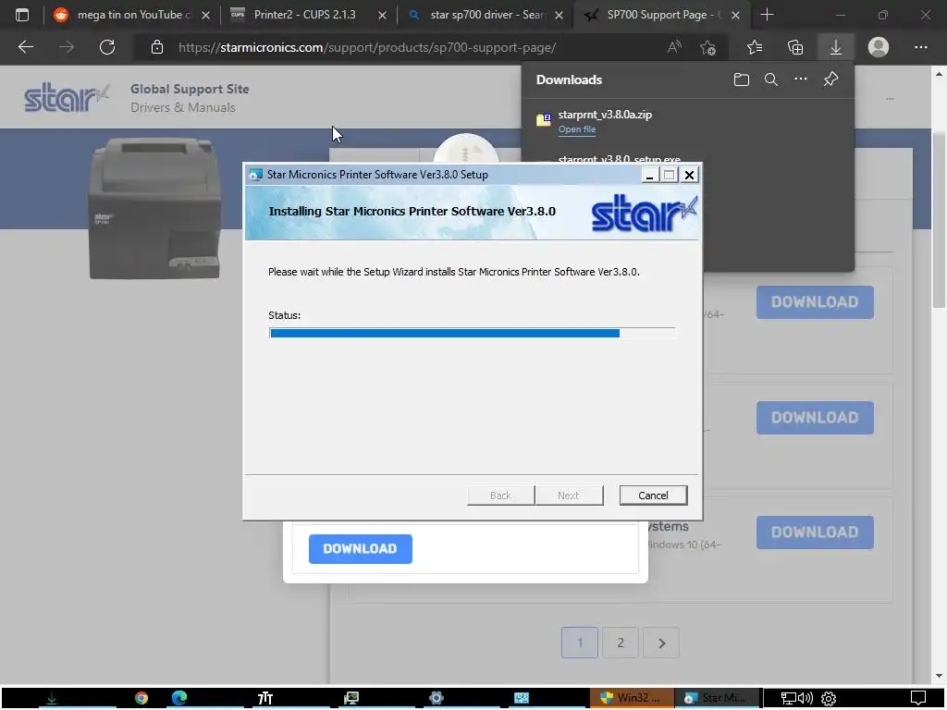The height and width of the screenshot is (710, 947).
Task: Open Microsoft Edge taskbar icon
Action: click(179, 698)
